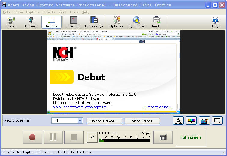
Task: Open the Tools menu
Action: pyautogui.click(x=74, y=12)
